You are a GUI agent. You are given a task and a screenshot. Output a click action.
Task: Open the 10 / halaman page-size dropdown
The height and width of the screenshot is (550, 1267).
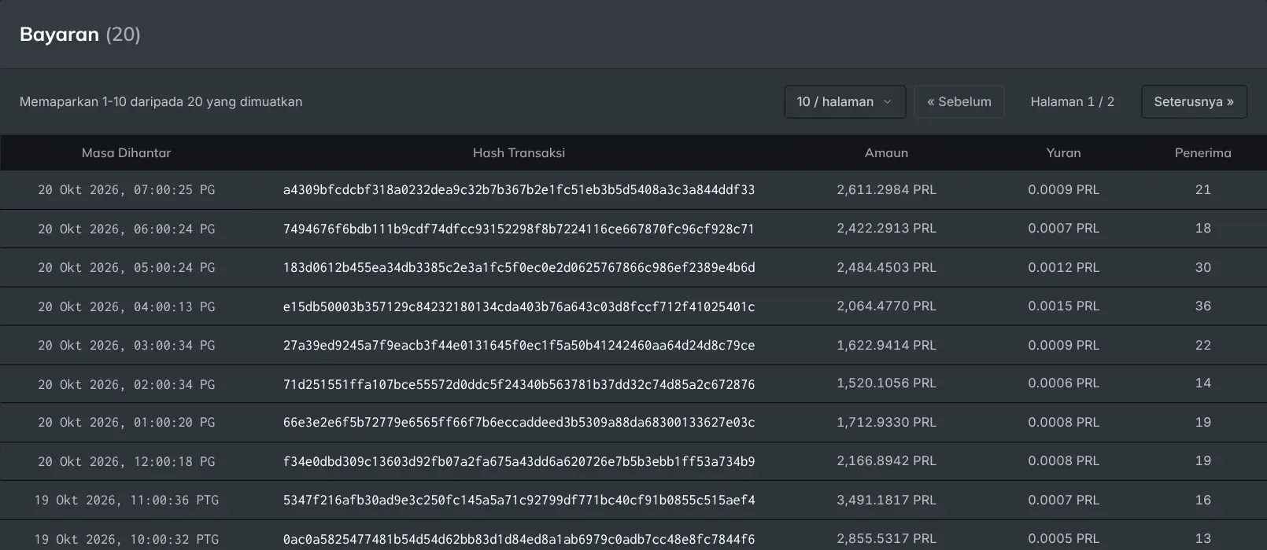tap(844, 102)
